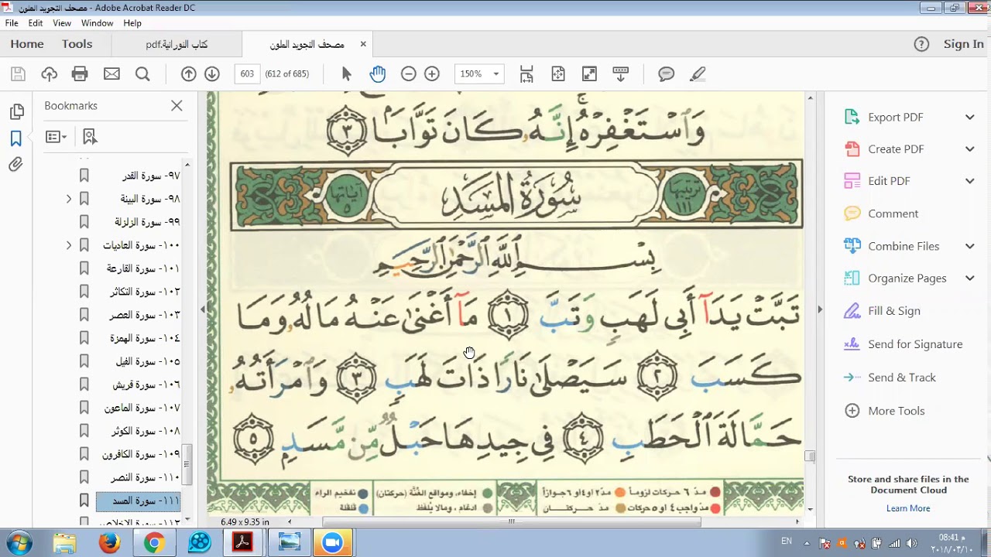Click the bookmarks panel vertical scrollbar thumb
The image size is (991, 557).
(187, 465)
